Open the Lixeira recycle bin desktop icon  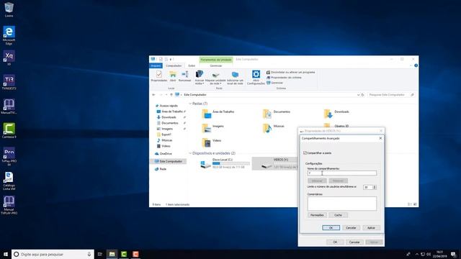click(x=9, y=9)
